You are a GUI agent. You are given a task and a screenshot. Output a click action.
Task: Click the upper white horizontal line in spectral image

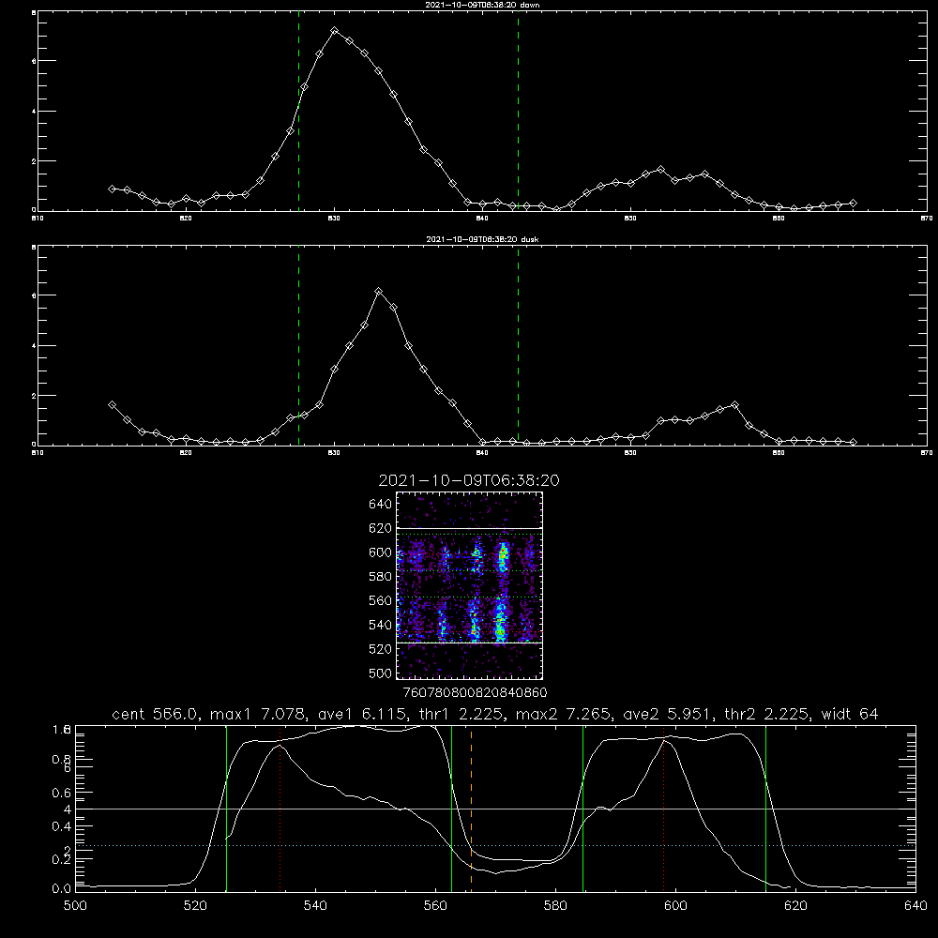tap(469, 529)
